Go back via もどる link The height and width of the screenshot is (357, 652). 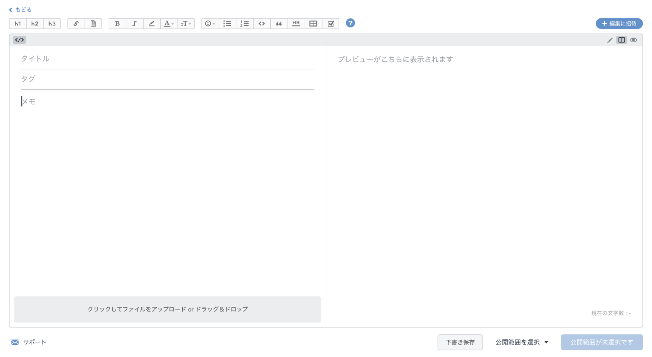pyautogui.click(x=20, y=10)
